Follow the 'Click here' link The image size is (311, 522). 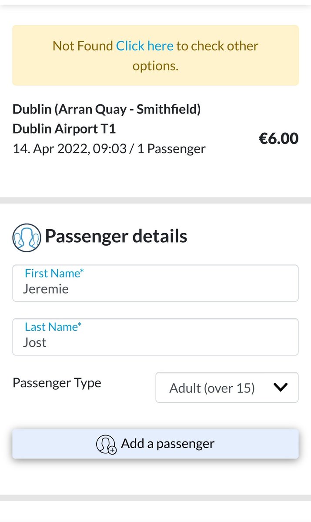pyautogui.click(x=144, y=46)
